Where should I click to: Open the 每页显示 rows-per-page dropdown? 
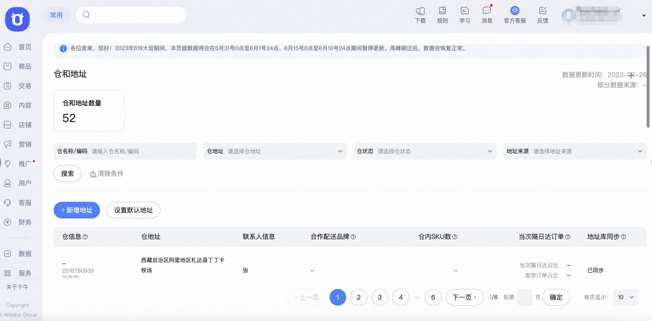[x=626, y=297]
